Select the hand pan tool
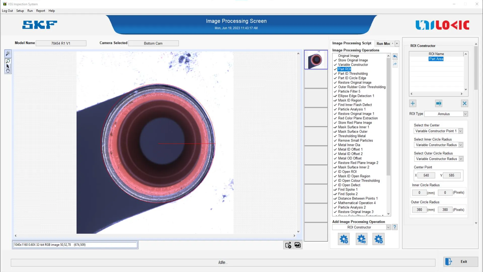The image size is (483, 272). coord(8,71)
